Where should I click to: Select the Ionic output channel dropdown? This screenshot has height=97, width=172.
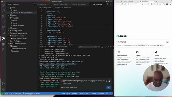pyautogui.click(x=88, y=47)
